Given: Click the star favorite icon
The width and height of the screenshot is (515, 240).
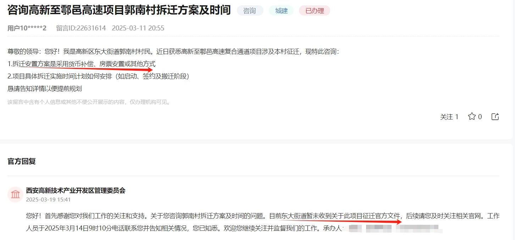Looking at the screenshot, I should tap(472, 116).
